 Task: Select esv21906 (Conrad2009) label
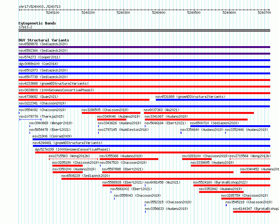pos(52,136)
